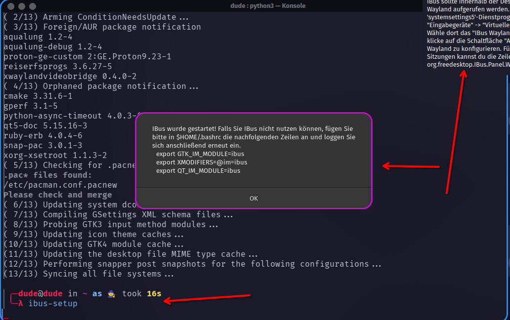Click the line 'cmake 3.31.6-1'

coord(38,96)
